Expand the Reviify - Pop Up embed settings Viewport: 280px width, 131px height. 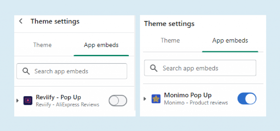[17, 100]
